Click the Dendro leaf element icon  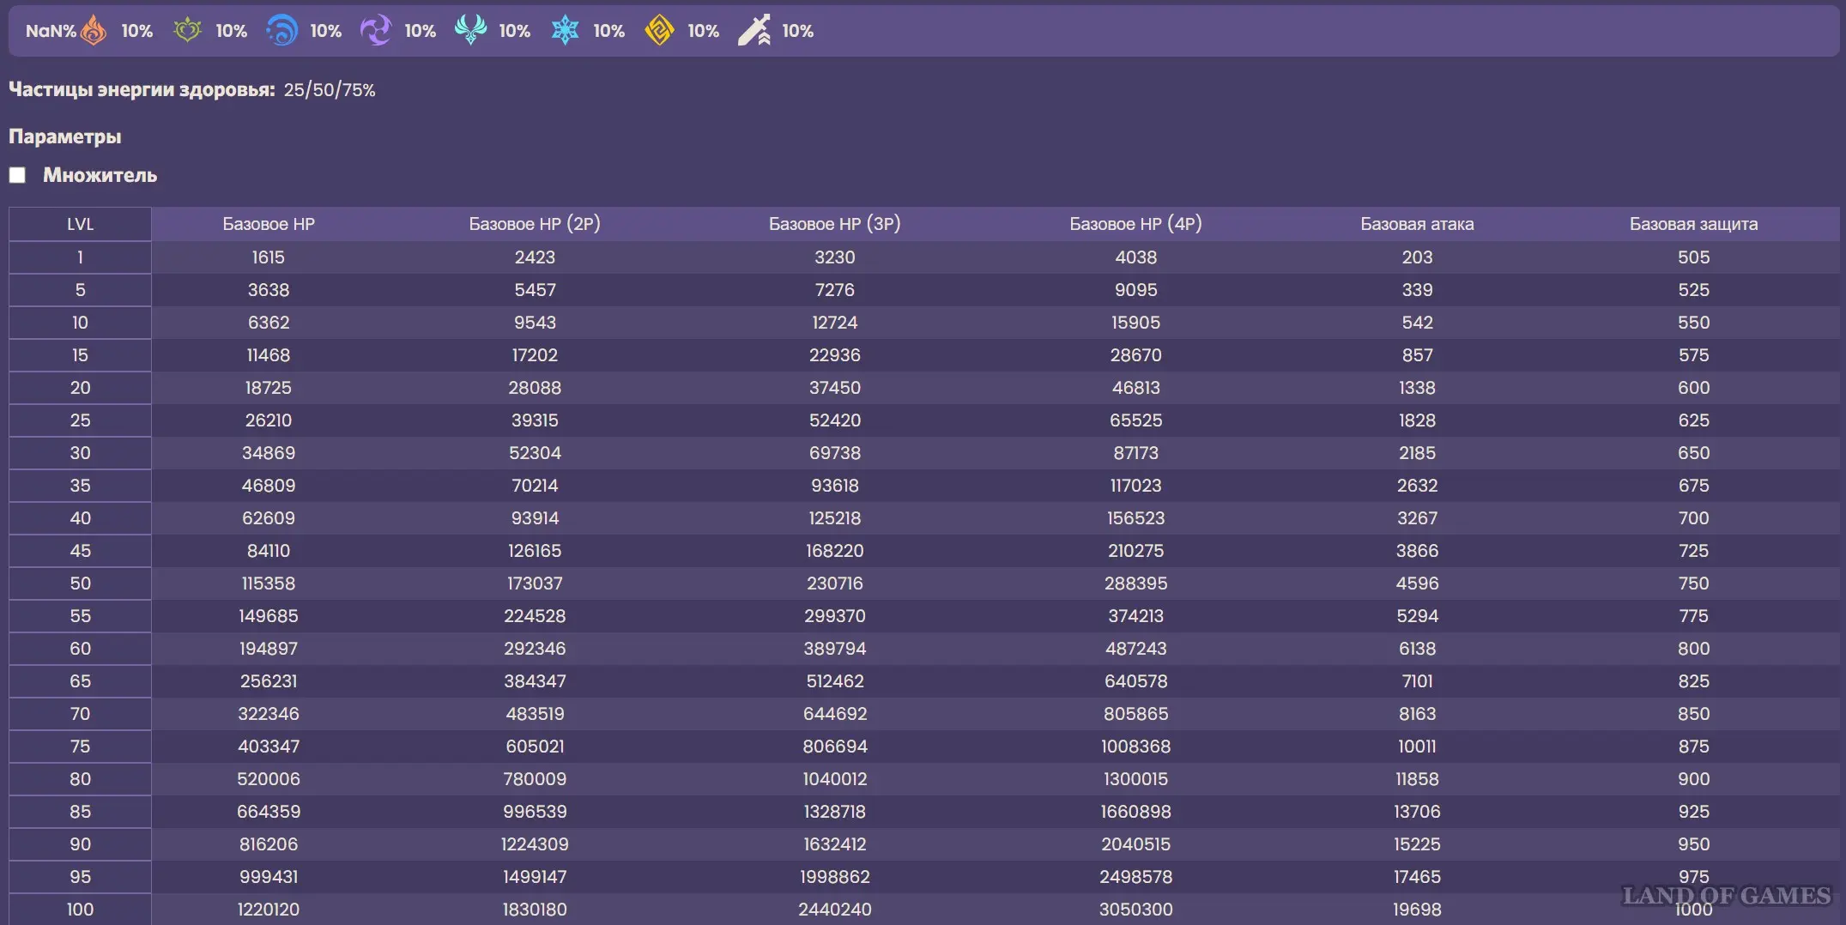(x=187, y=31)
